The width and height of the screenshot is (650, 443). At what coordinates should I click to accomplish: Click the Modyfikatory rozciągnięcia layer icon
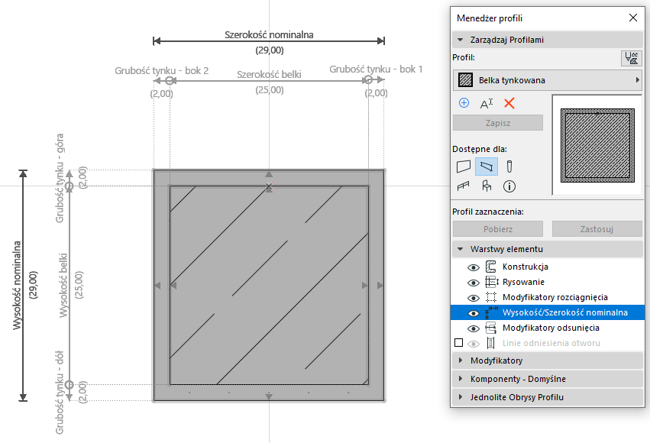491,297
